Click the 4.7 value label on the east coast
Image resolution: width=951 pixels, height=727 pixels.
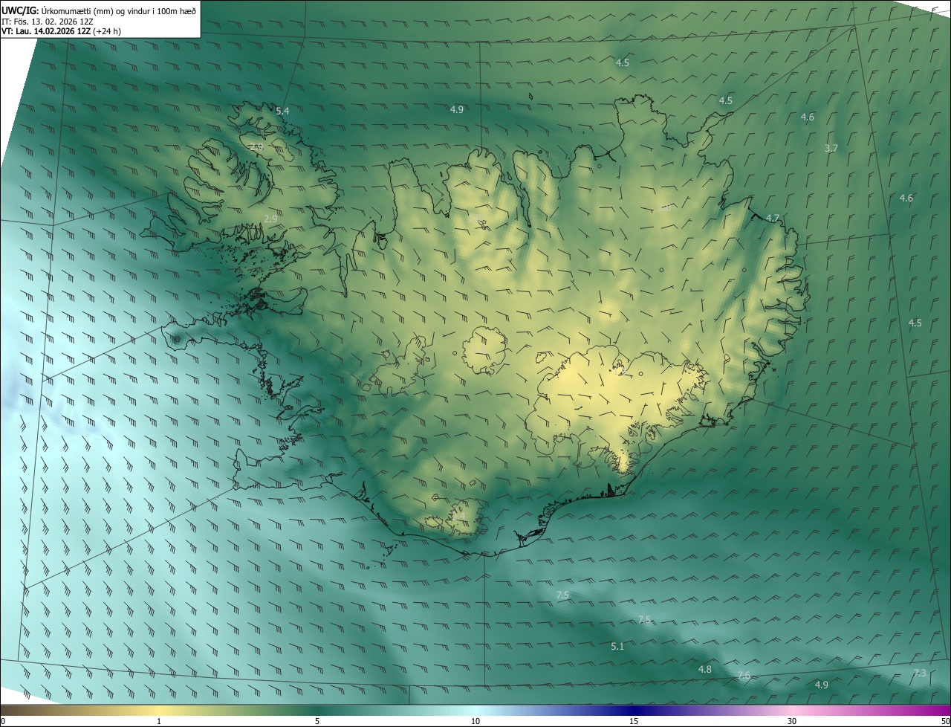[773, 218]
